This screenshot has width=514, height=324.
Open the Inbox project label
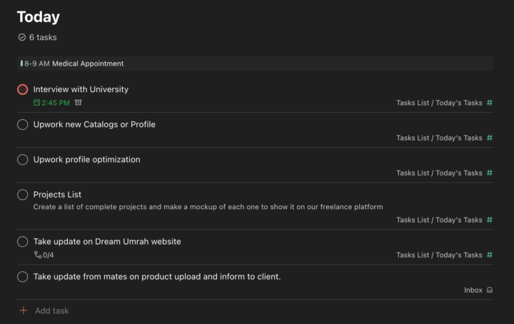pos(473,290)
